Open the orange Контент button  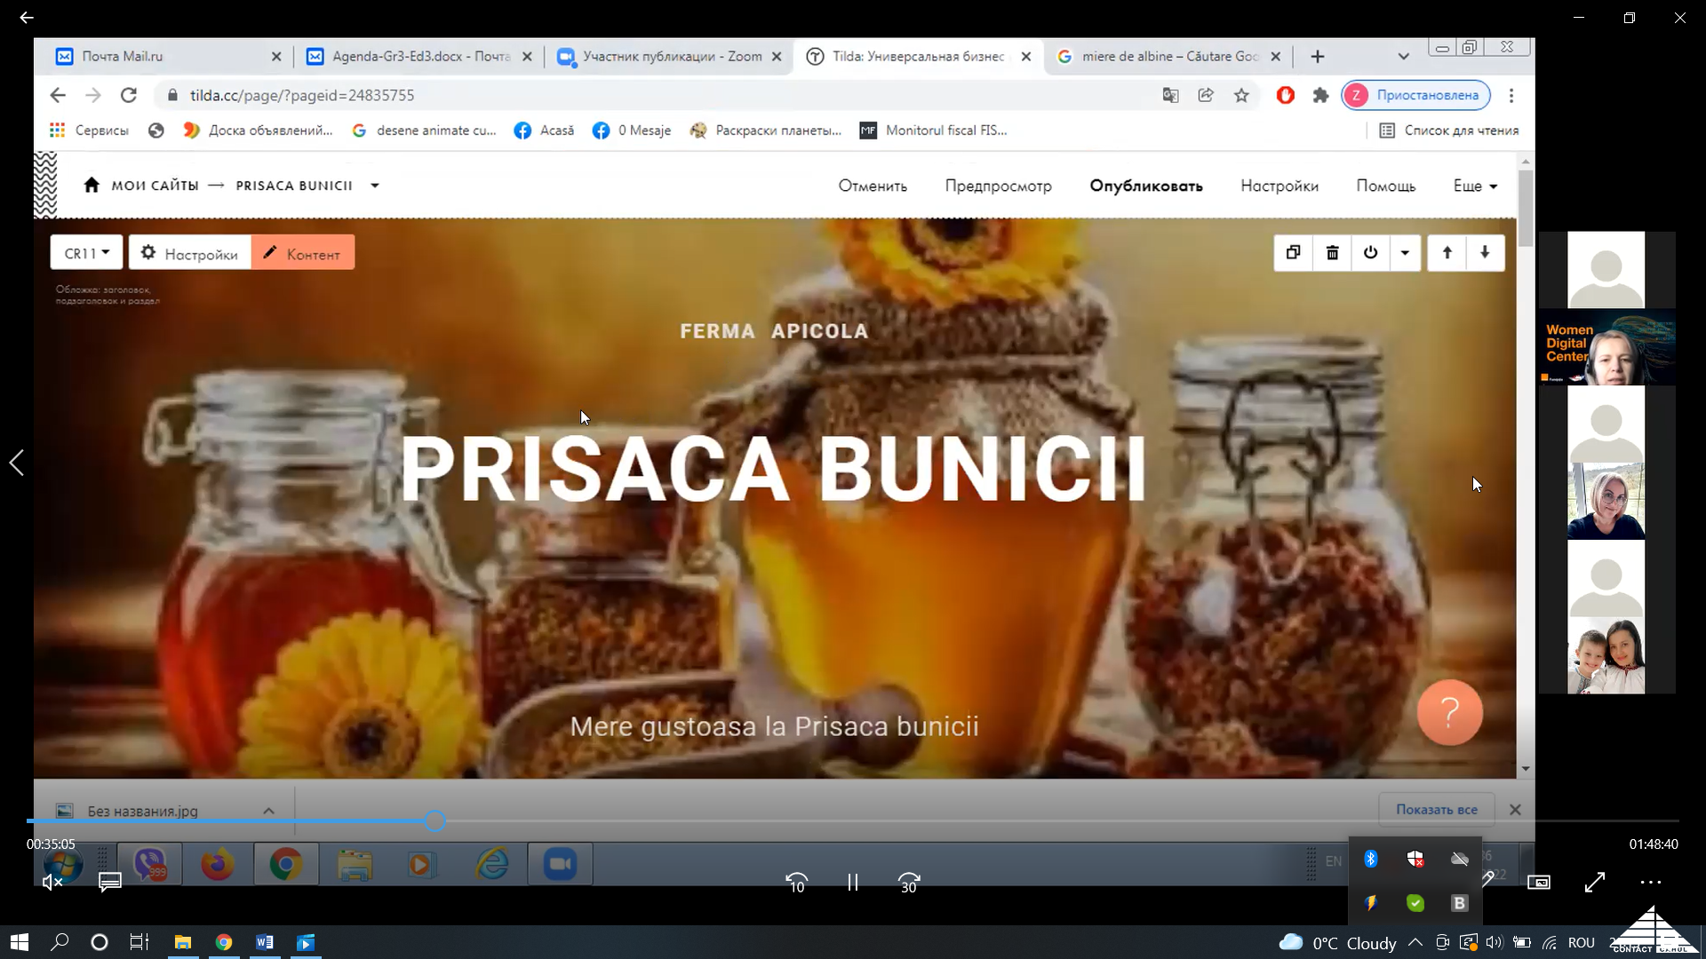pyautogui.click(x=303, y=253)
